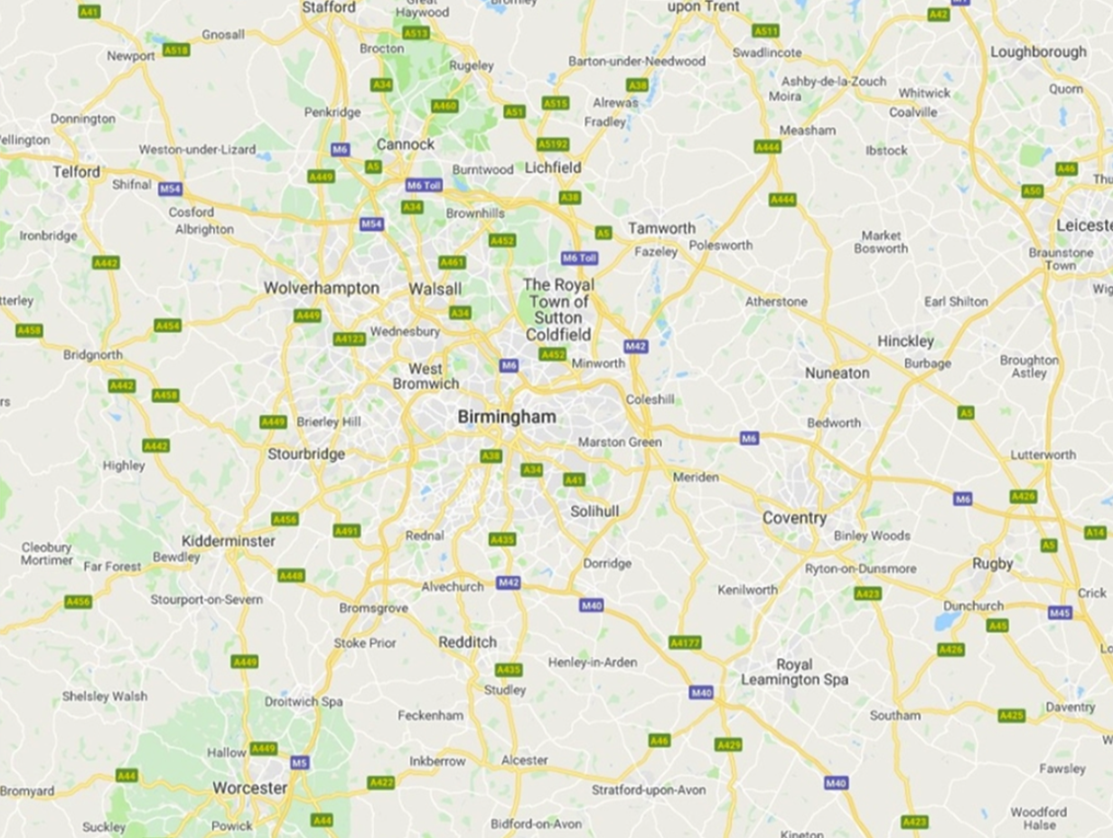This screenshot has height=838, width=1113.
Task: Select the Birmingham city label
Action: [x=507, y=417]
